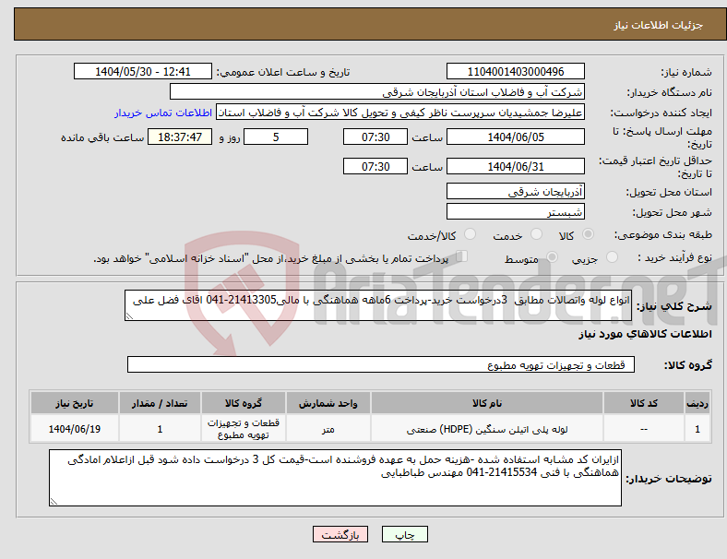The width and height of the screenshot is (727, 559).
Task: Click the unit cell متر
Action: point(328,429)
